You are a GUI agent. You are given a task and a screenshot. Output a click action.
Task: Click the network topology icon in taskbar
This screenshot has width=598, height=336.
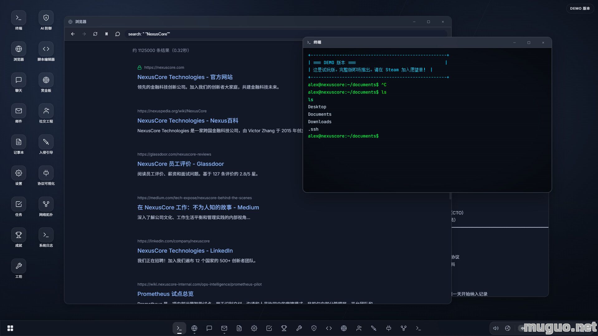pyautogui.click(x=404, y=328)
